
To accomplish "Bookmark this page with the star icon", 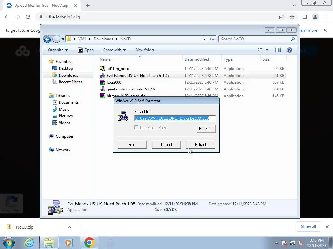I will pos(292,17).
